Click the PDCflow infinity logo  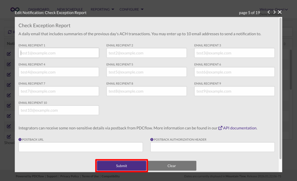point(15,9)
